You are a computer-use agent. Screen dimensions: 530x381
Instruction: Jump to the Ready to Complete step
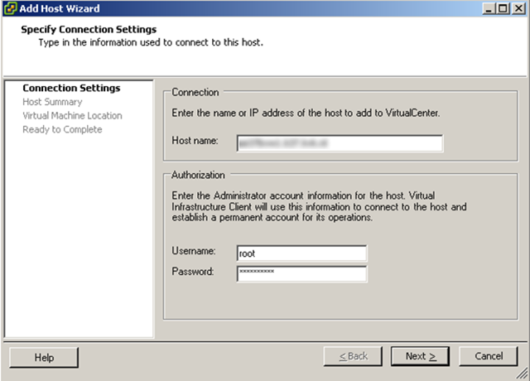tap(62, 130)
